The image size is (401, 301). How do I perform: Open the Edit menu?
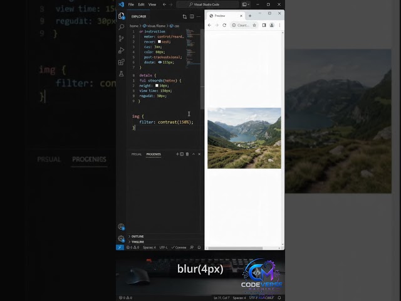pyautogui.click(x=141, y=4)
